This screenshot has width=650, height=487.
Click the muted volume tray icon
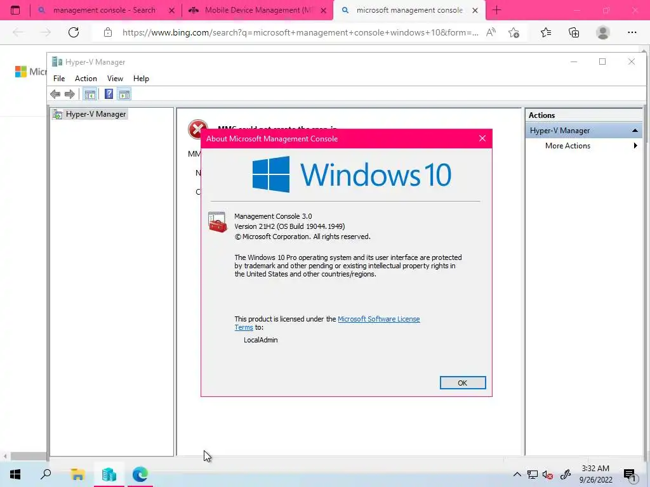pyautogui.click(x=548, y=474)
